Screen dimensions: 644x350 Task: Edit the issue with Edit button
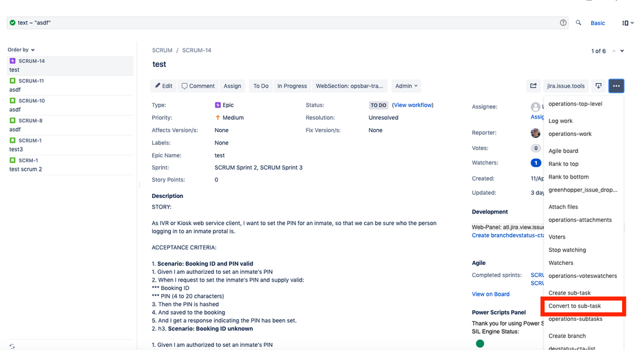coord(164,86)
